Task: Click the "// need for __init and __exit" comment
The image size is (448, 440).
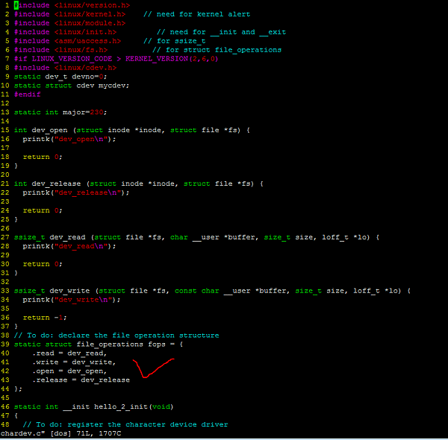Action: point(221,32)
